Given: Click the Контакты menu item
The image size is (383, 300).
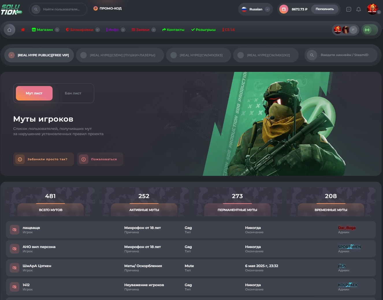Looking at the screenshot, I should (173, 29).
